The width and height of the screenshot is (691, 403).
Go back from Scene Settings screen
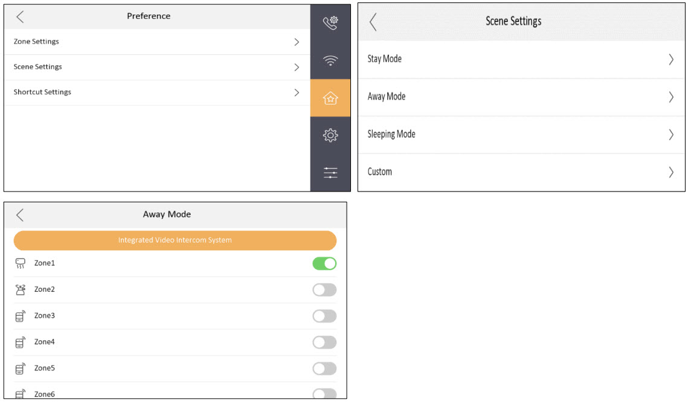373,22
